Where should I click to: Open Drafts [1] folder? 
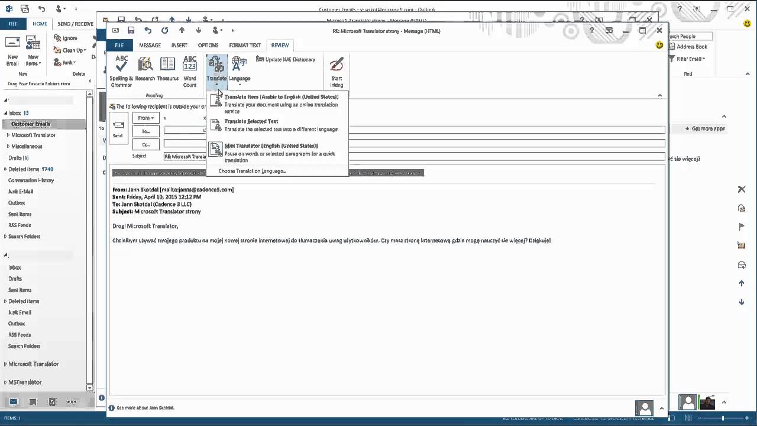18,158
